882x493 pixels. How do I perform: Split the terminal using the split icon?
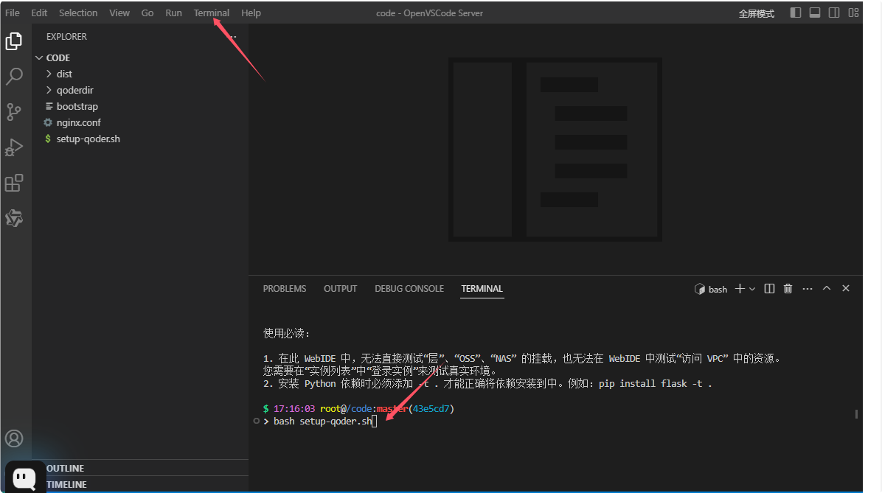[768, 289]
